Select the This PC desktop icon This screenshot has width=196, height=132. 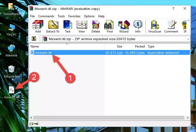pos(11,30)
